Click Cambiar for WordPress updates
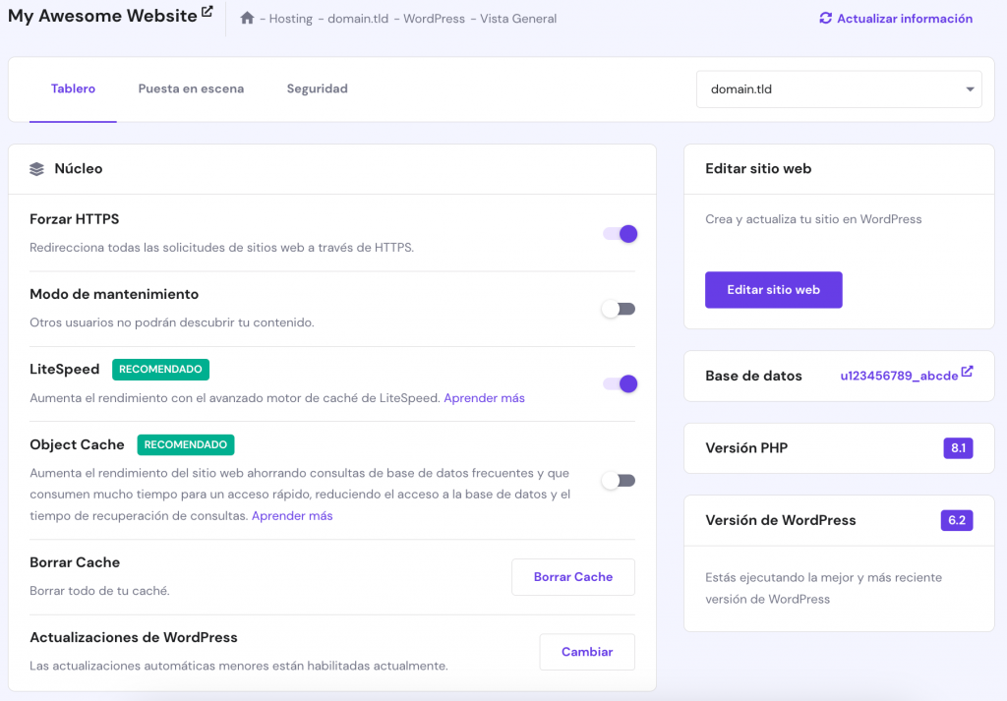Image resolution: width=1007 pixels, height=701 pixels. pyautogui.click(x=587, y=652)
